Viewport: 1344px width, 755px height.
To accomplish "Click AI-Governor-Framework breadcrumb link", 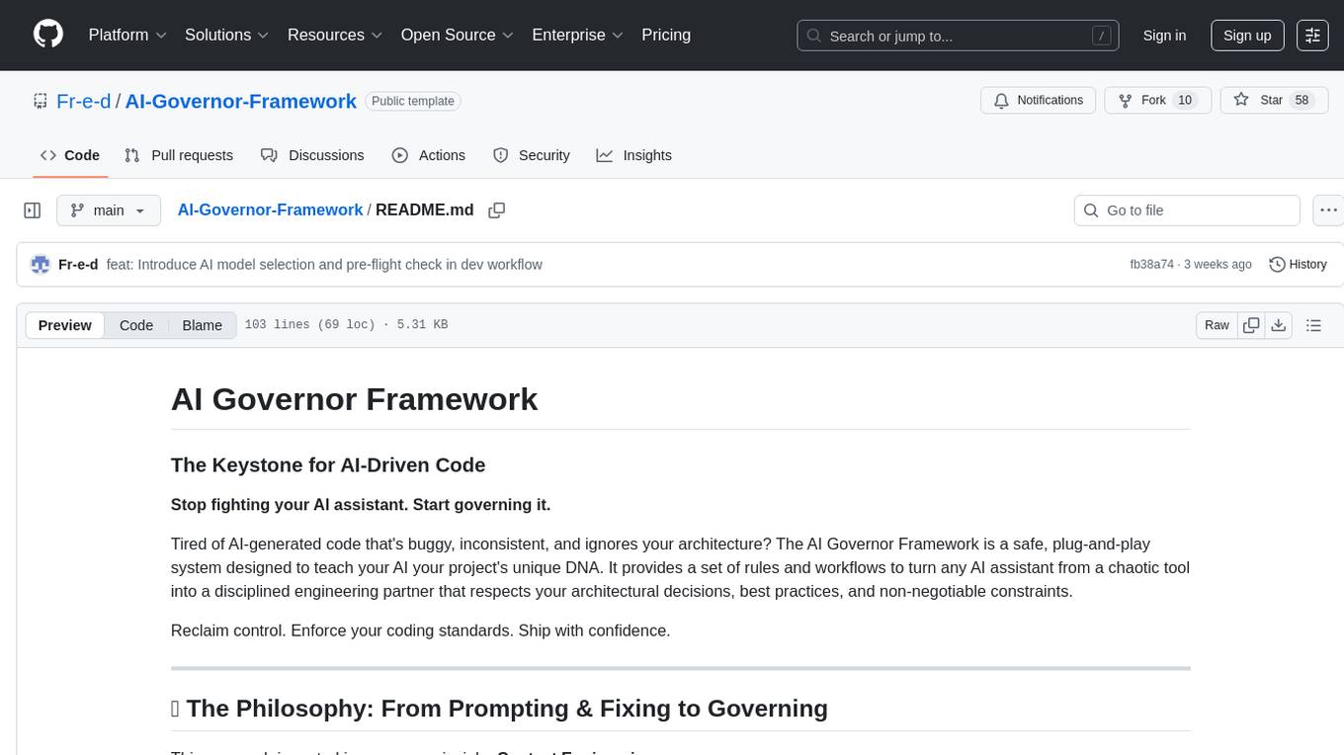I will pyautogui.click(x=270, y=210).
